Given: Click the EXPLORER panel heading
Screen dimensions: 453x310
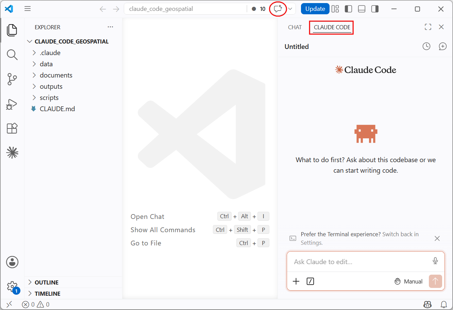Looking at the screenshot, I should coord(48,27).
